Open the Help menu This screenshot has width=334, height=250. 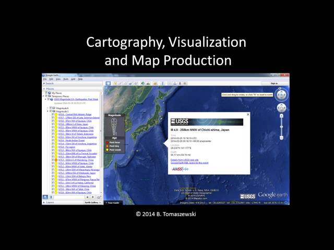(80, 79)
